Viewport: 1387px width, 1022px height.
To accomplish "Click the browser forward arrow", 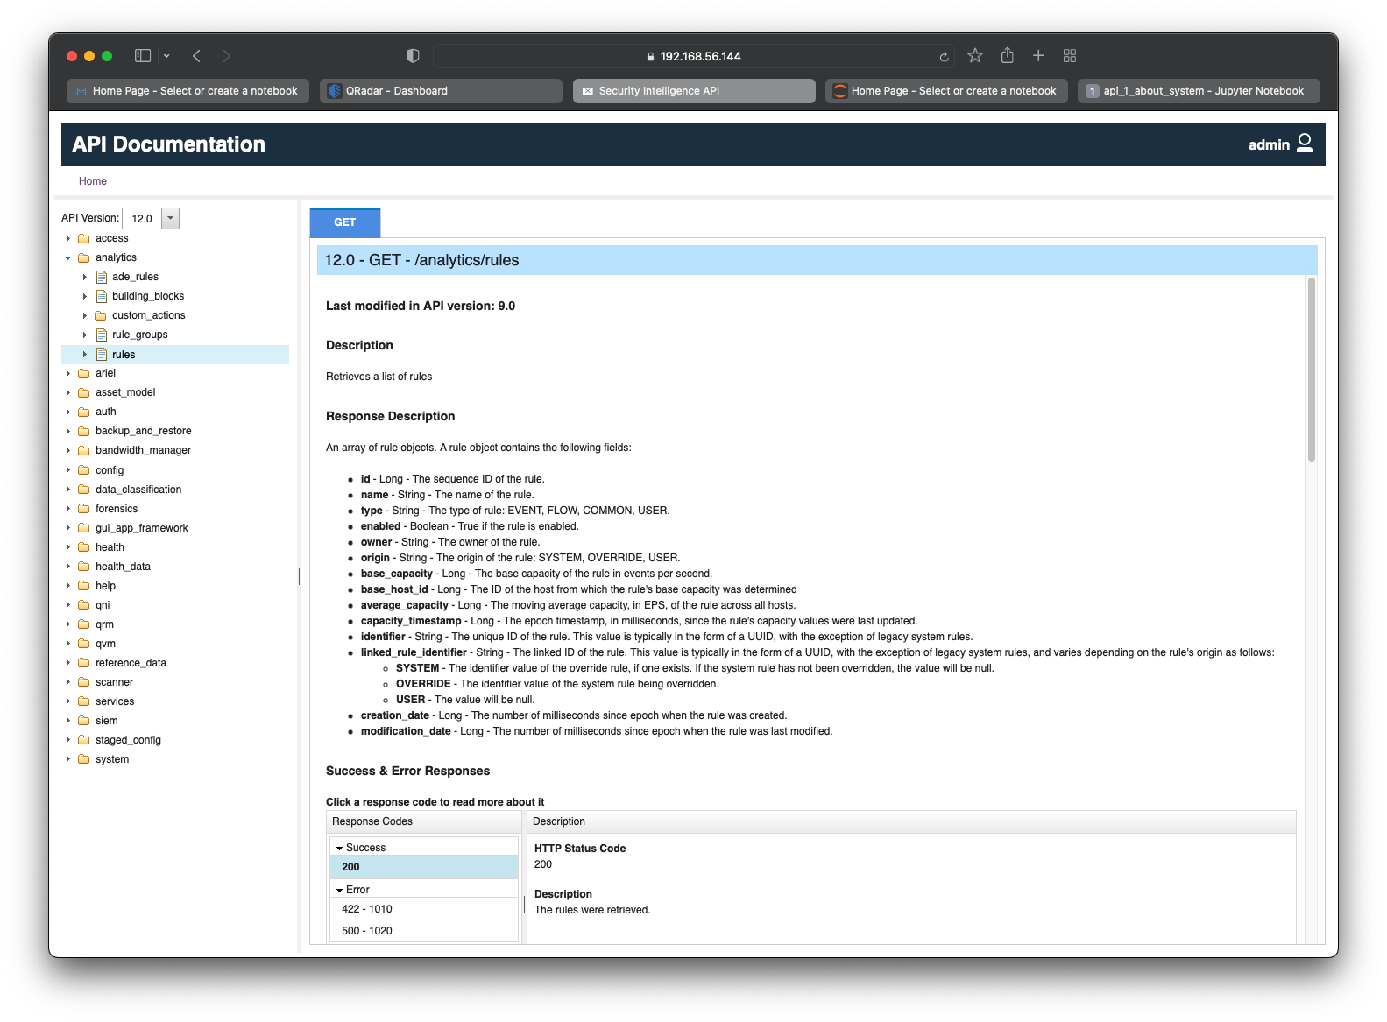I will point(227,56).
